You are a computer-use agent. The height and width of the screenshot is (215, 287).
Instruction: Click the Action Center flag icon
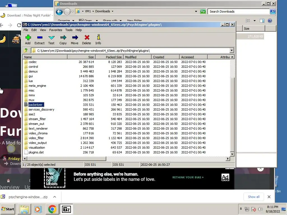253,209
